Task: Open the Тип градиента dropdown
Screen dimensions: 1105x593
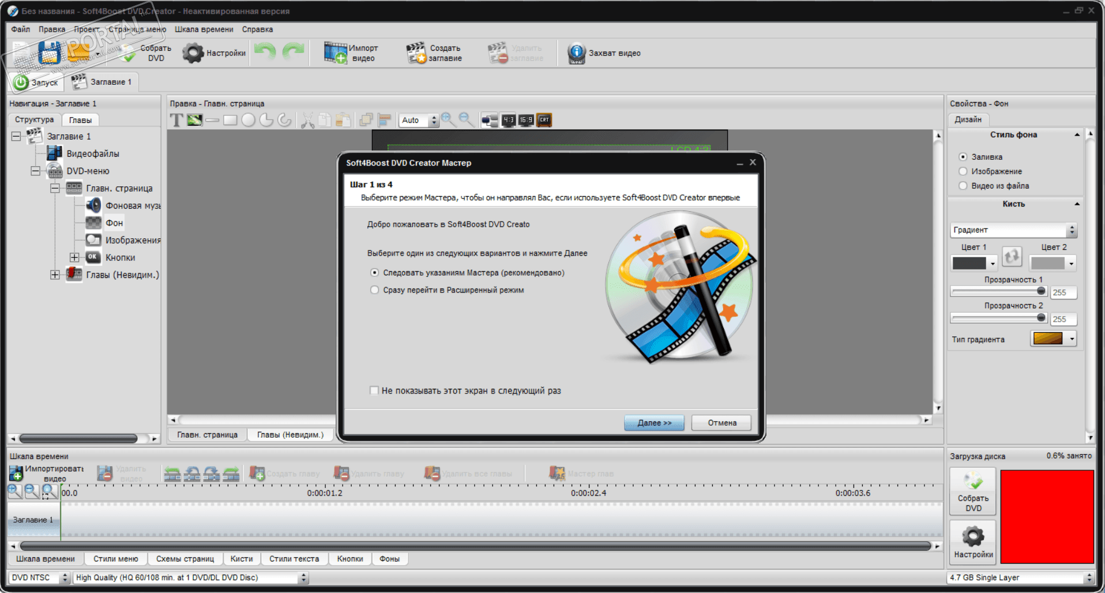Action: click(x=1072, y=339)
